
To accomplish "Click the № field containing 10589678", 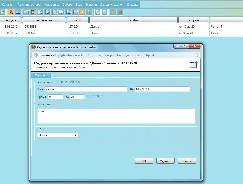I will [x=162, y=89].
